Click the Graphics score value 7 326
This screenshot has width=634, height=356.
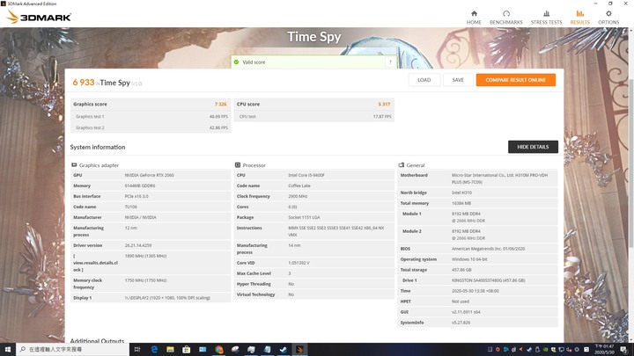click(220, 104)
